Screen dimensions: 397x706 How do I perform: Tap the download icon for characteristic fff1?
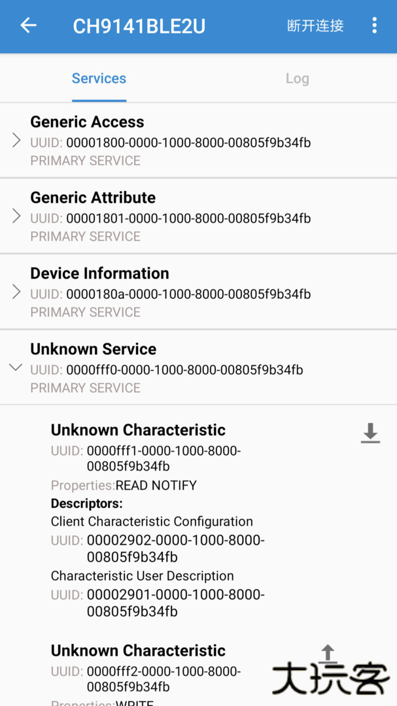(x=370, y=433)
